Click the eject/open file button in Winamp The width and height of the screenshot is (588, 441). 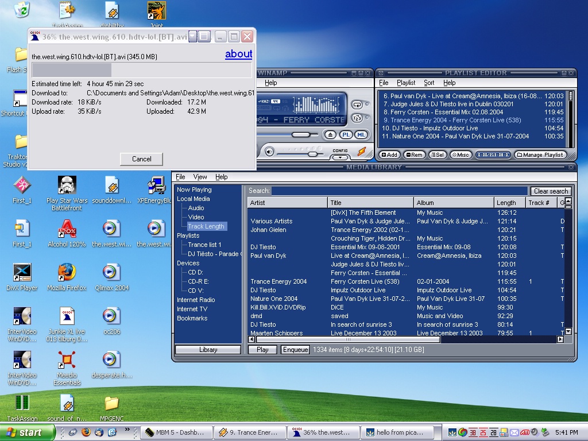tap(330, 134)
